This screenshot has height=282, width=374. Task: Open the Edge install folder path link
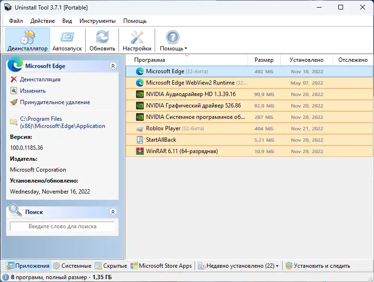coord(62,122)
